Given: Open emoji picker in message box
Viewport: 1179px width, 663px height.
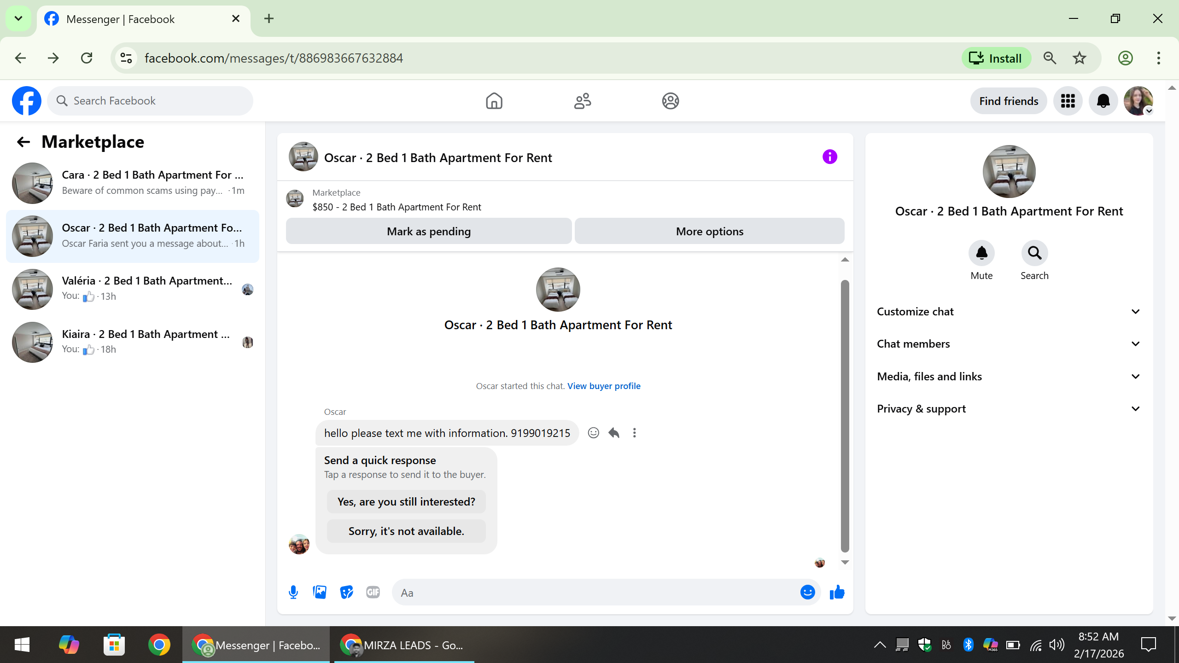Looking at the screenshot, I should (807, 592).
